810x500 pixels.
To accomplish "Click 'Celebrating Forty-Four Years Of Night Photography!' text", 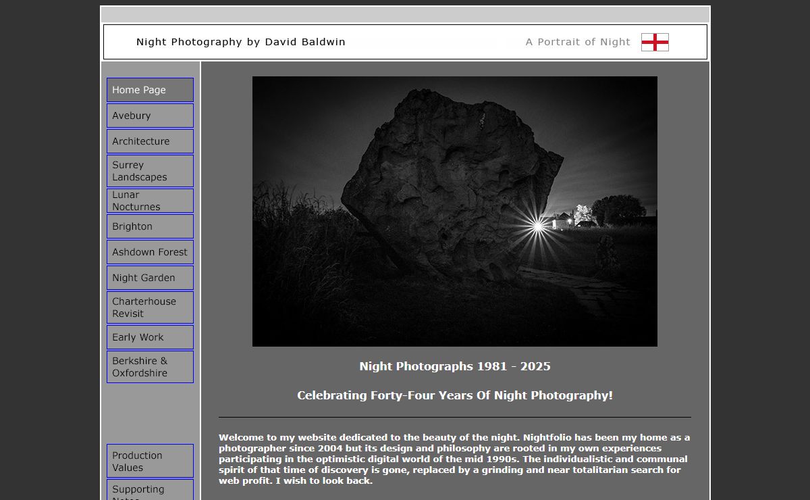I will click(x=455, y=395).
